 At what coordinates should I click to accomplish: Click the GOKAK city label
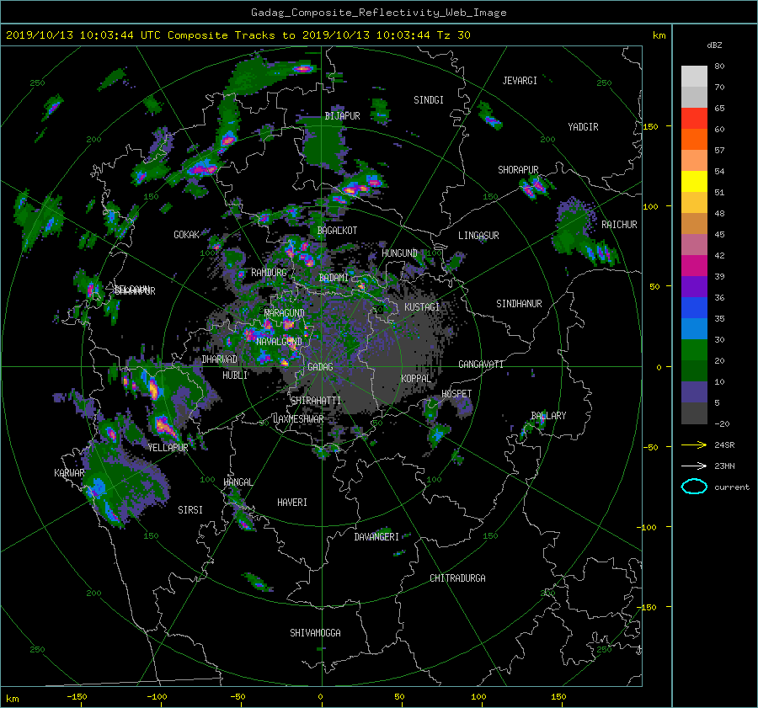(x=186, y=234)
